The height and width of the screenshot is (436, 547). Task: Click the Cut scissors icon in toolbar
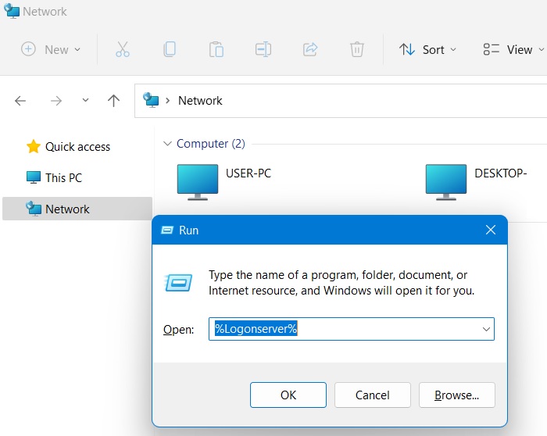tap(123, 49)
